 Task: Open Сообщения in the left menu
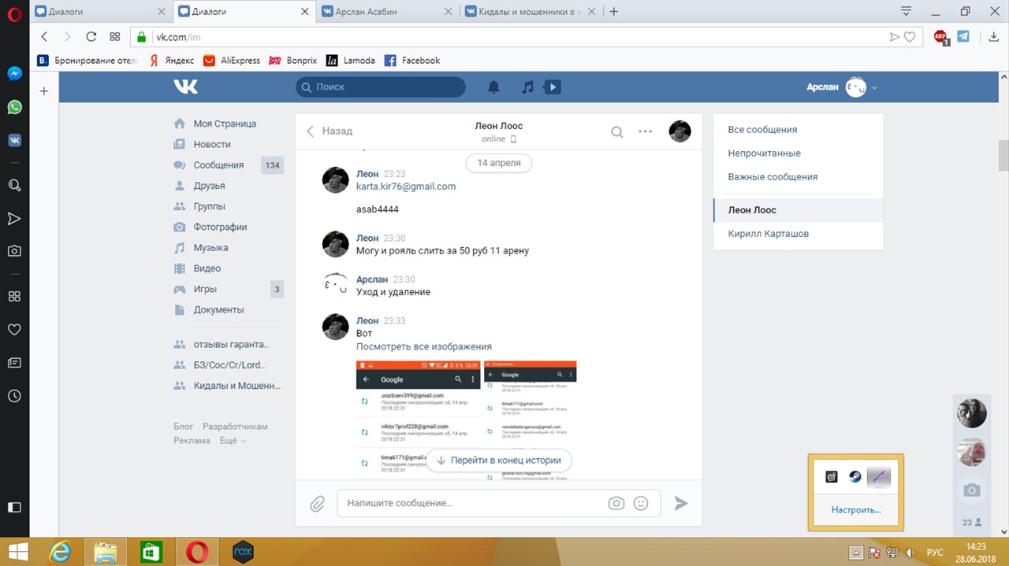coord(218,165)
